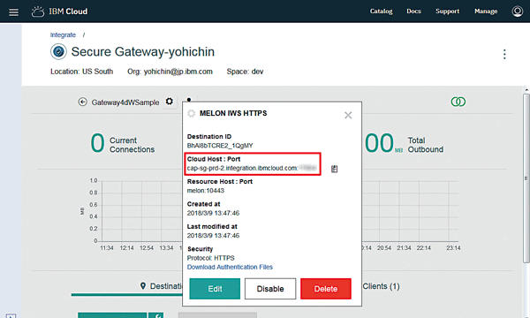Follow the Integrate breadcrumb link
This screenshot has width=530, height=318.
pos(63,34)
